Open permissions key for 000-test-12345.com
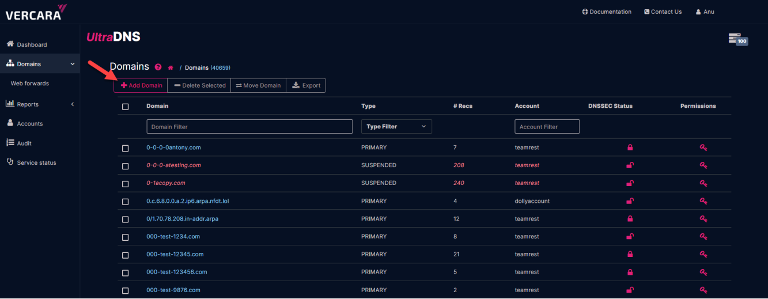This screenshot has height=299, width=768. coord(703,254)
